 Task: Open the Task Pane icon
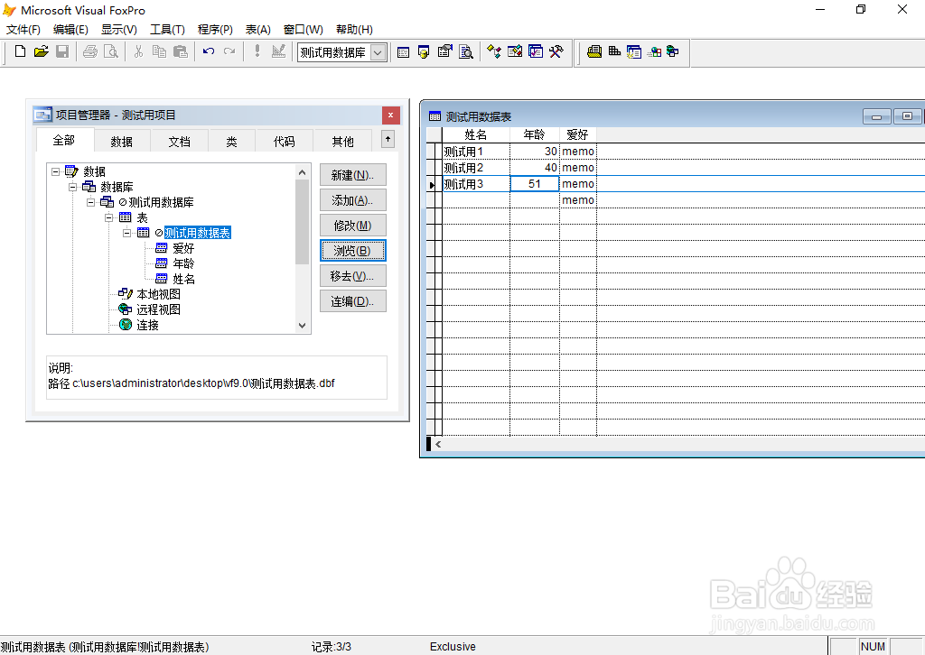coord(536,51)
